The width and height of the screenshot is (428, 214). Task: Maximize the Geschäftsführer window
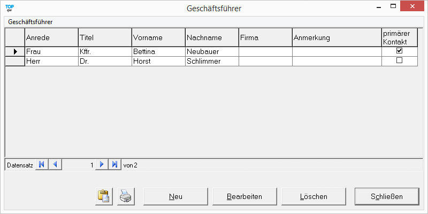pos(393,6)
